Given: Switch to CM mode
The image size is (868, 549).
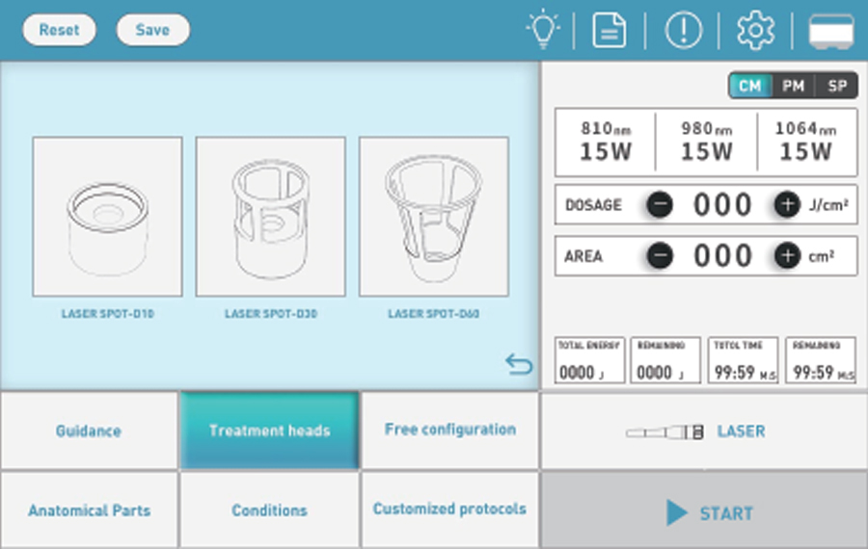Looking at the screenshot, I should pos(749,86).
